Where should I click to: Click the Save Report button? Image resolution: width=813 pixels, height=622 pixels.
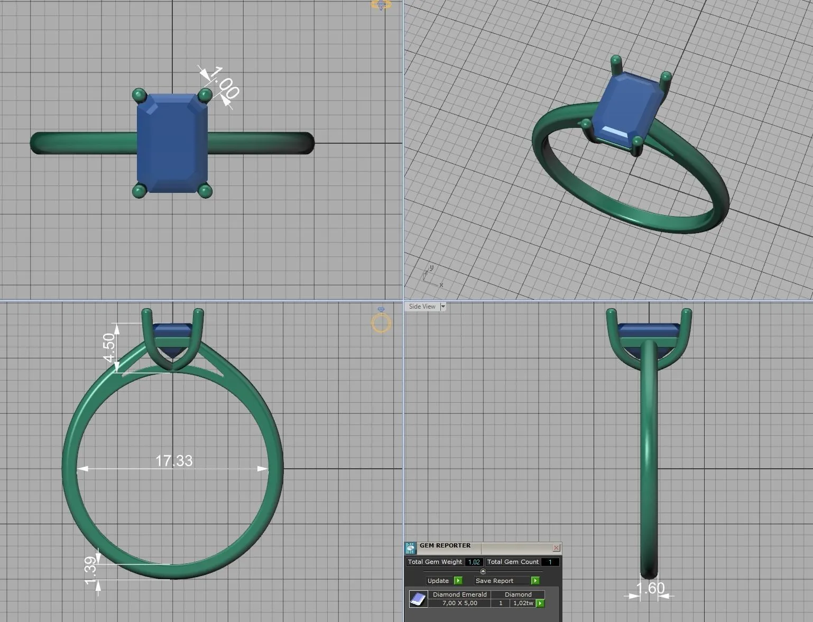click(x=494, y=581)
